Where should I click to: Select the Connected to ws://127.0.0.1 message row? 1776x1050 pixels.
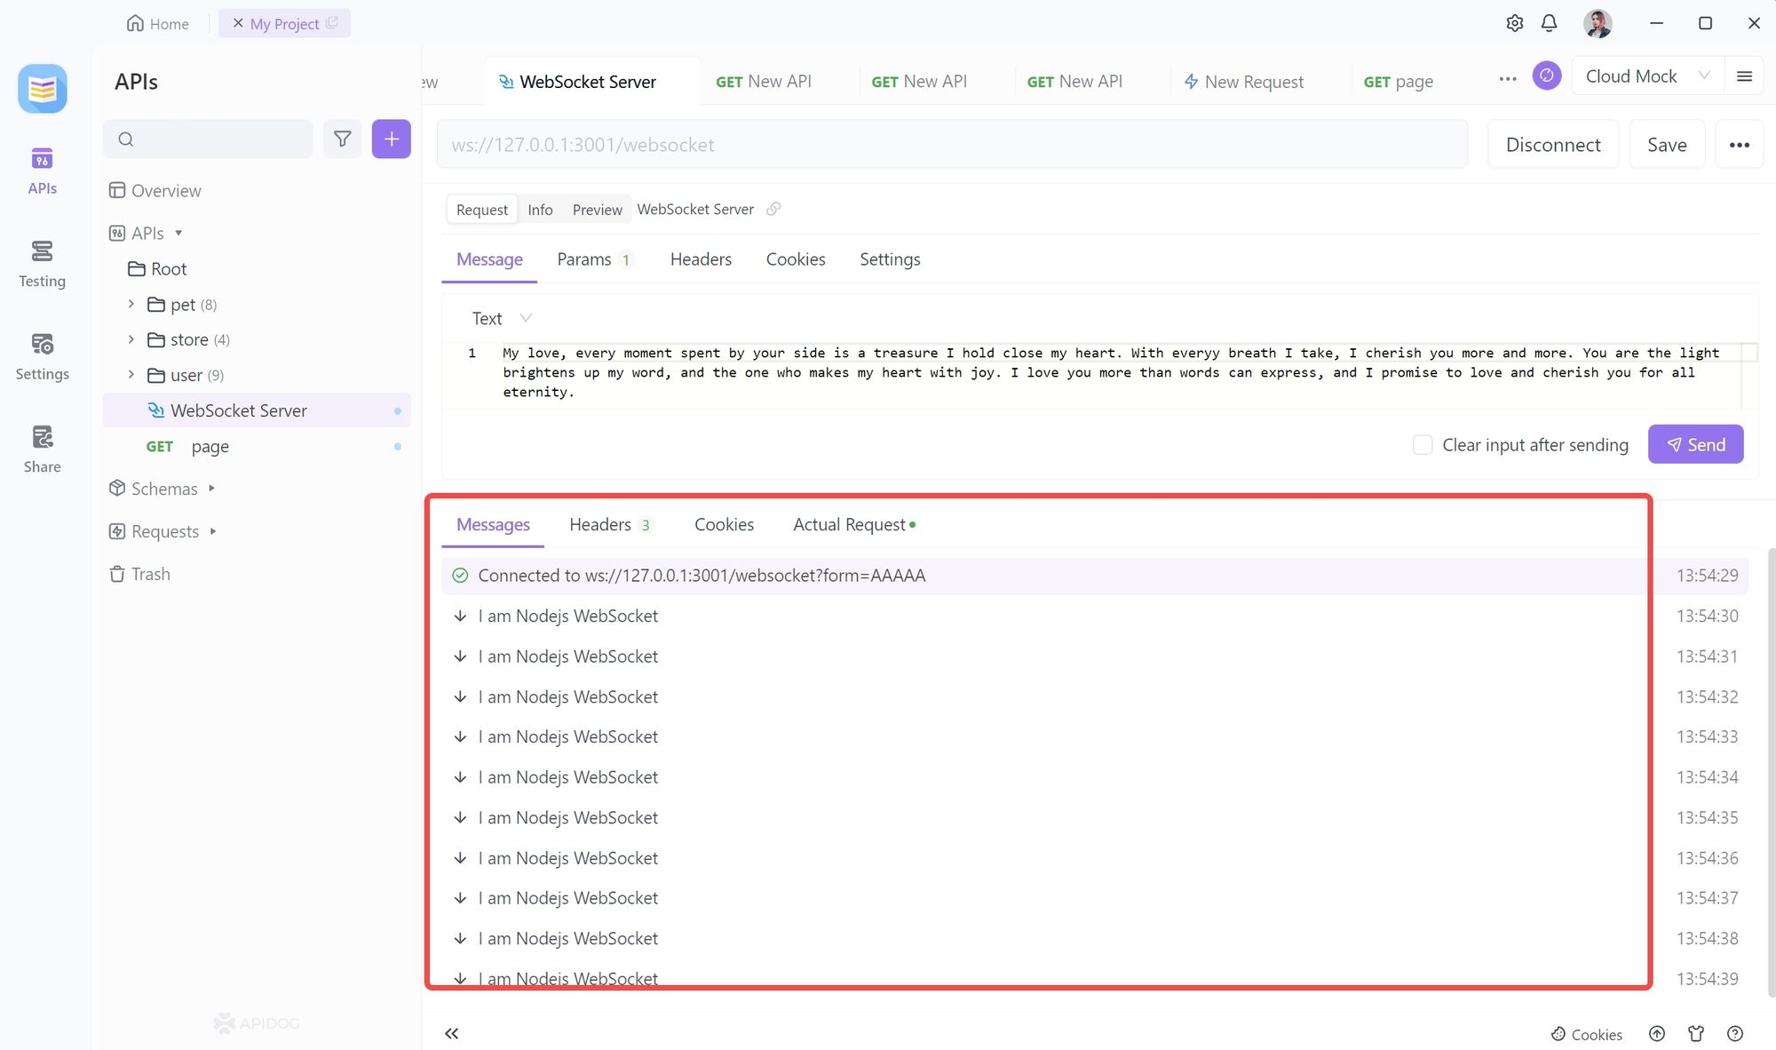(1095, 576)
